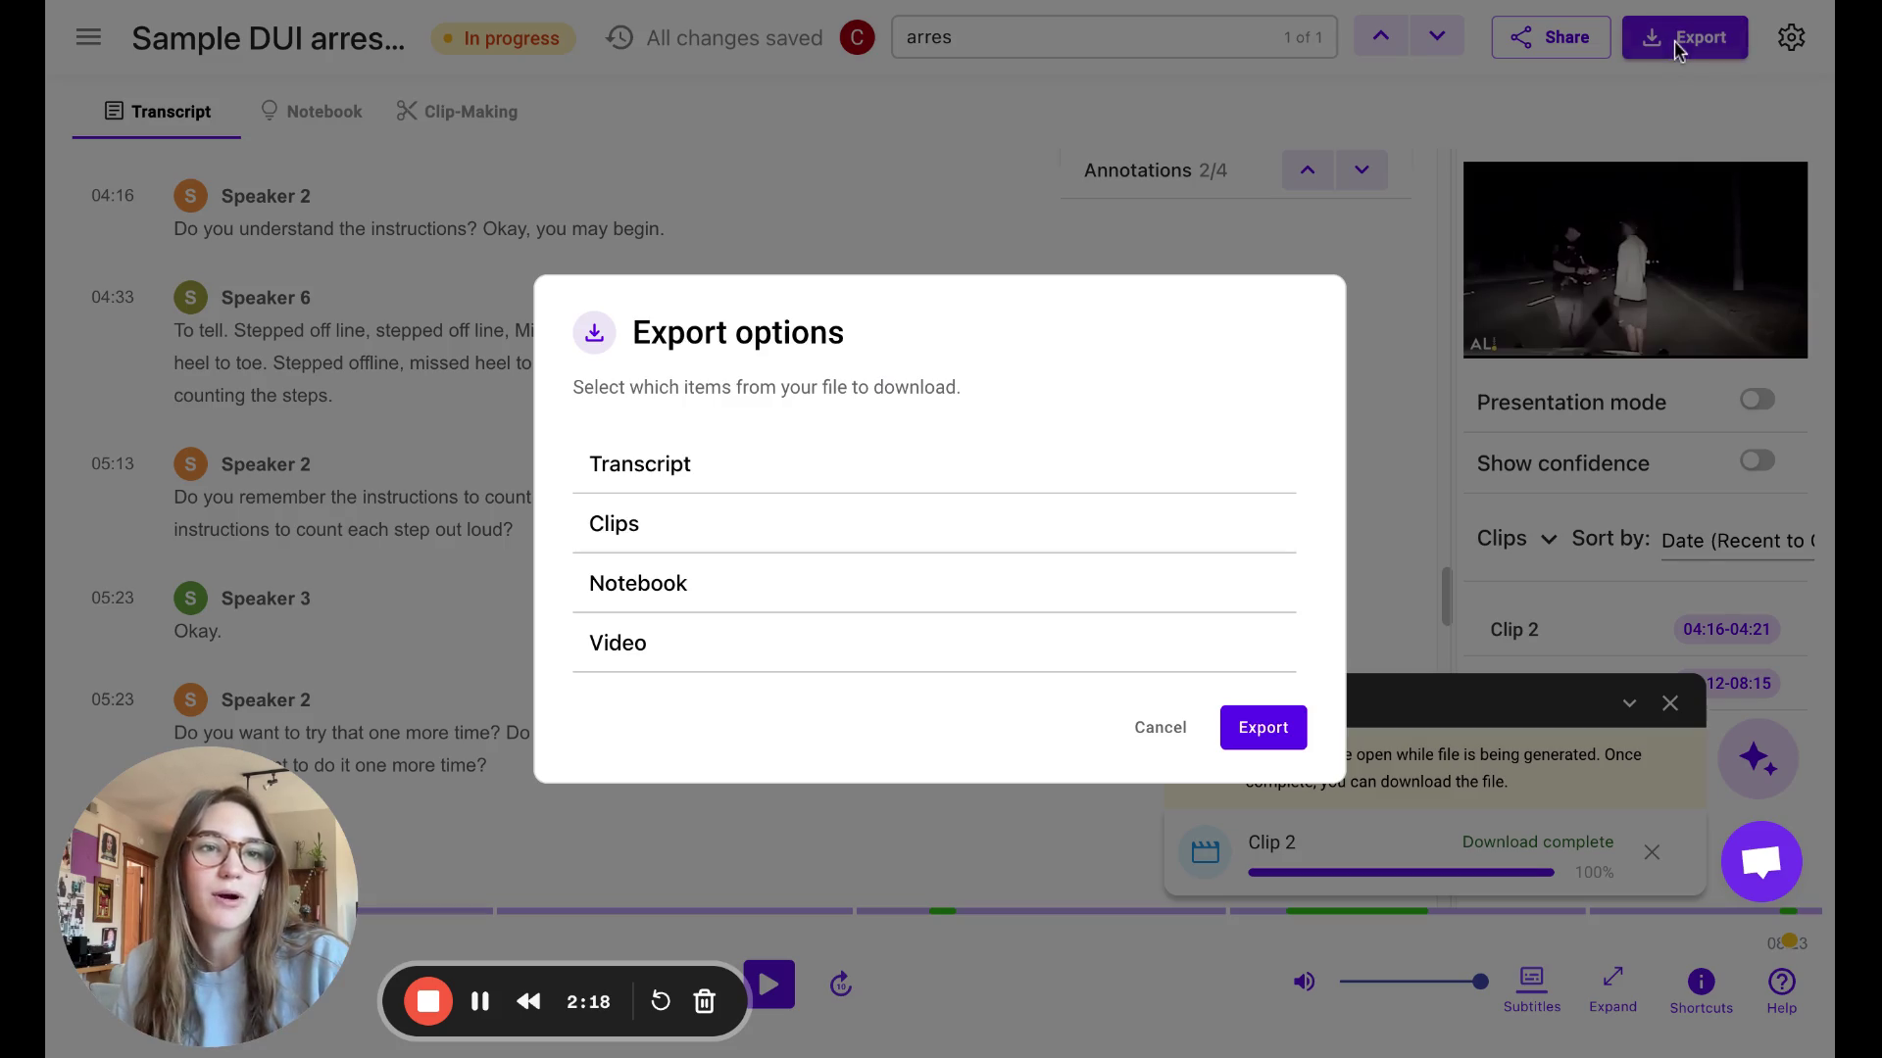Toggle Presentation mode switch
Image resolution: width=1882 pixels, height=1058 pixels.
[1757, 400]
